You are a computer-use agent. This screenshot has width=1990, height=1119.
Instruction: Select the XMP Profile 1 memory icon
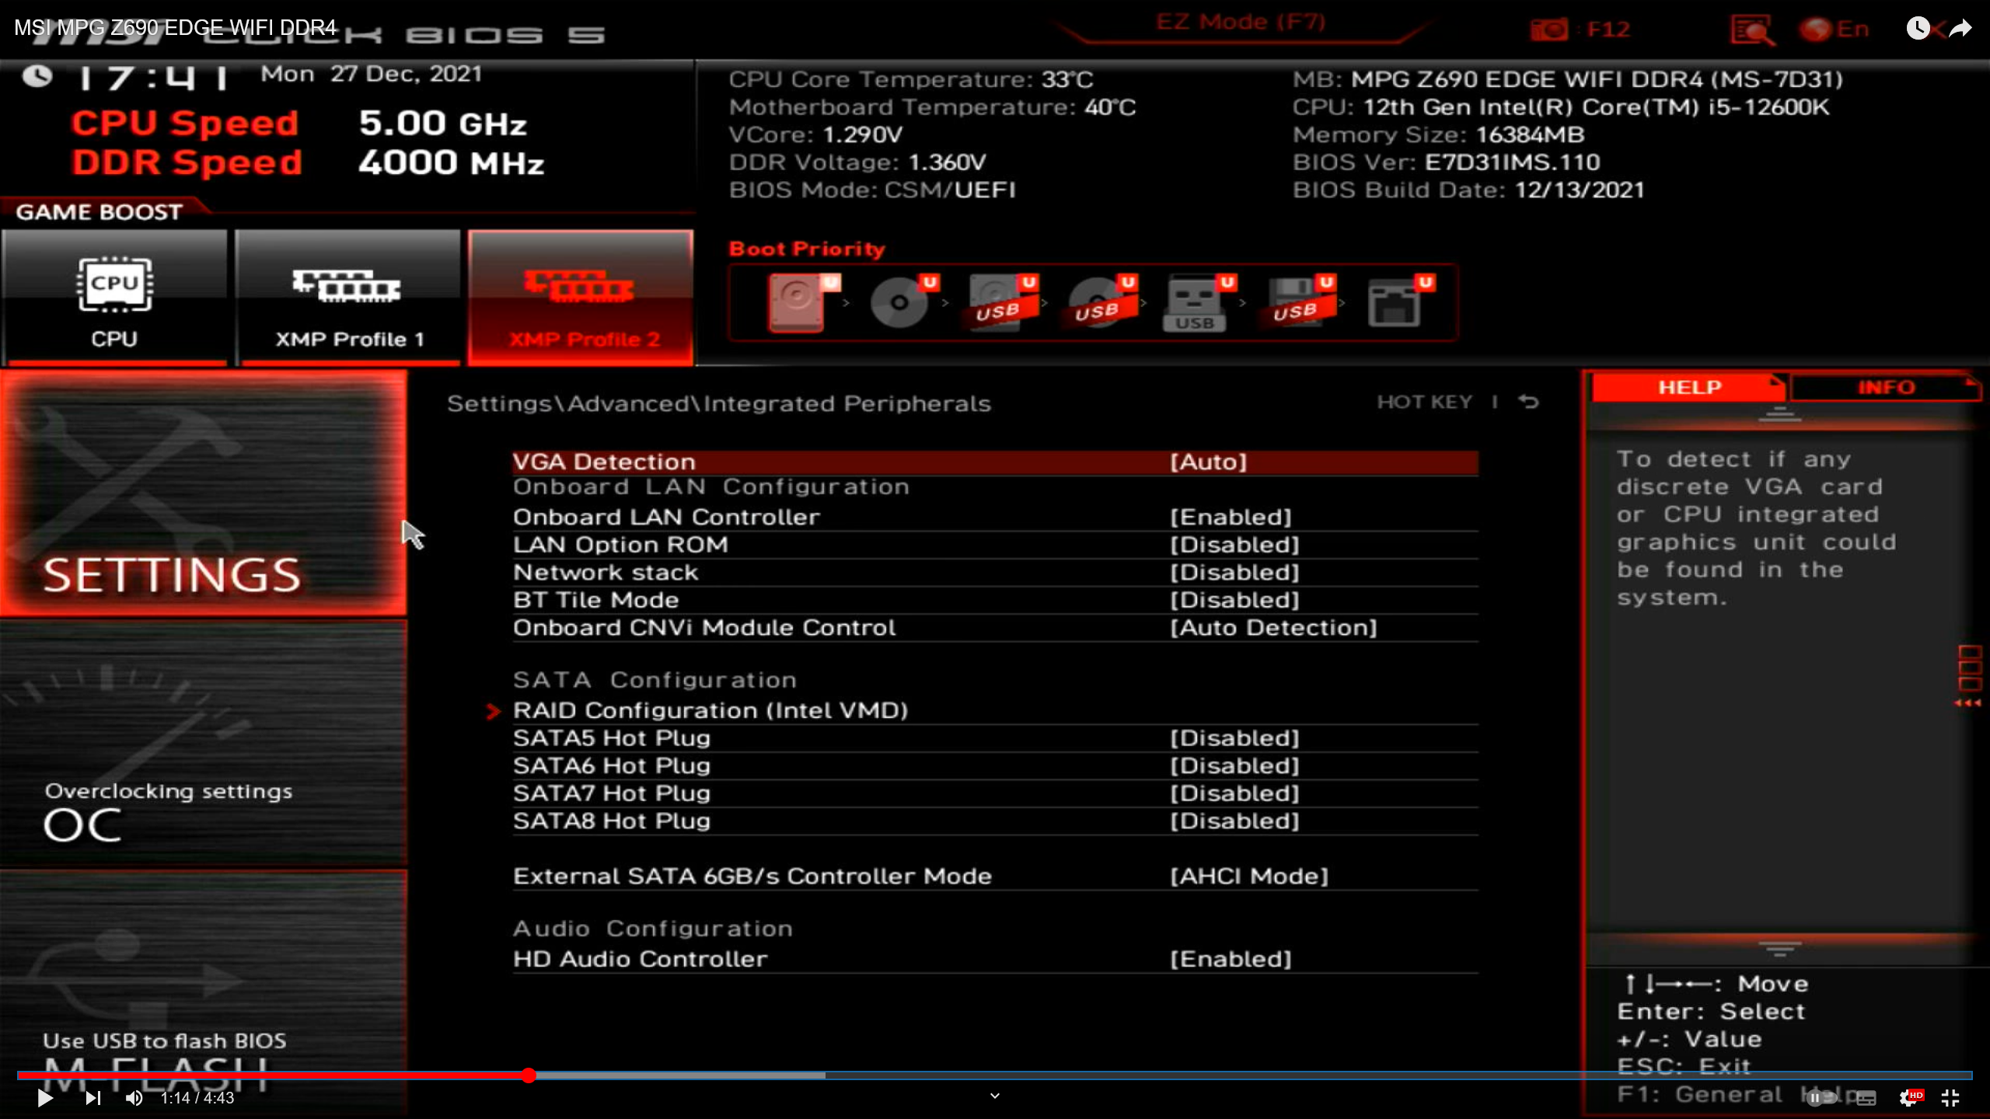pos(347,287)
